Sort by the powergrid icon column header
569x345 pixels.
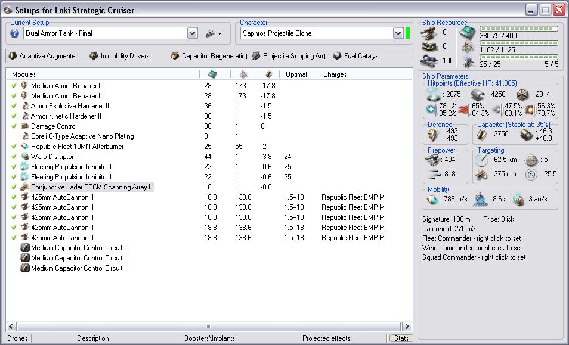click(x=243, y=74)
